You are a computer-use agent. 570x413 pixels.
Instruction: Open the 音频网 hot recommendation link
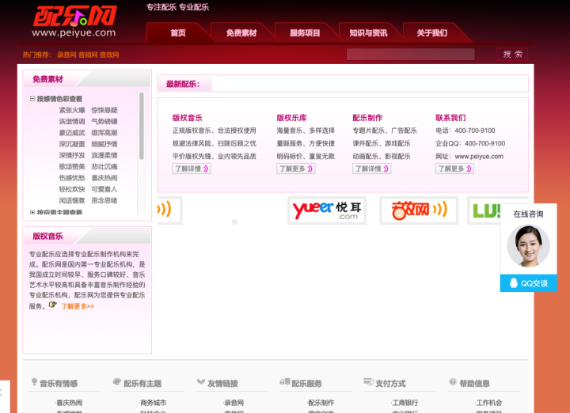pyautogui.click(x=88, y=55)
